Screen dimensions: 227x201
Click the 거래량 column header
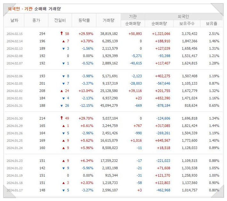tap(109, 20)
